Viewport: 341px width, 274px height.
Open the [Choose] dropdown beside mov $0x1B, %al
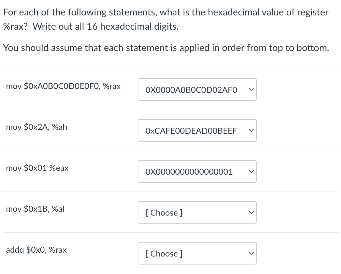192,213
